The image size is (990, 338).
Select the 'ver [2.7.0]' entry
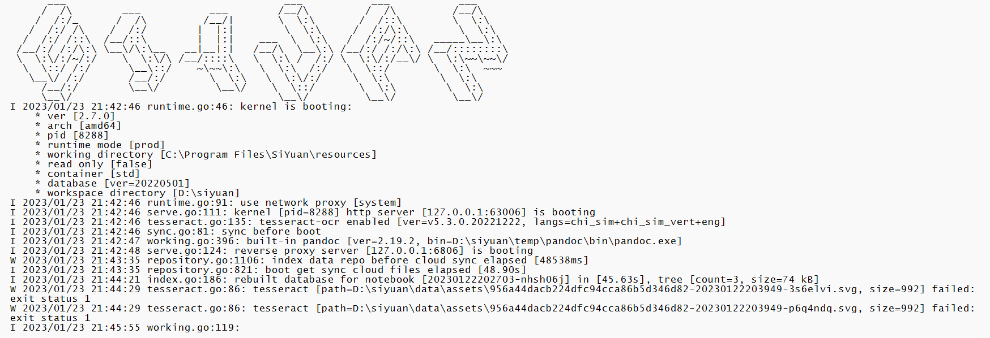pos(80,116)
